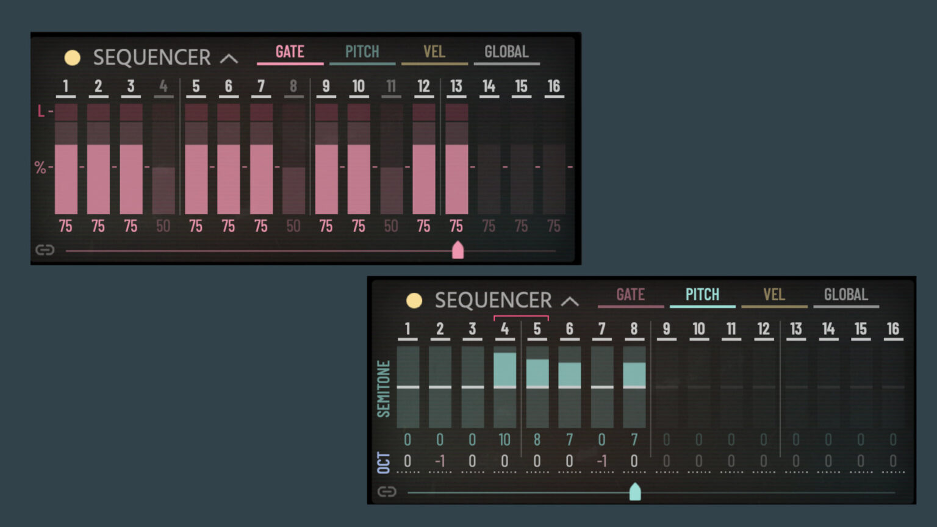Select the VEL tab in the top sequencer
937x527 pixels.
pyautogui.click(x=434, y=52)
